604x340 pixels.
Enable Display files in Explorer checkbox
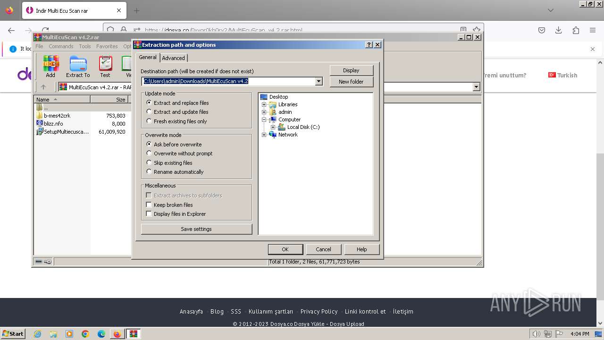pyautogui.click(x=176, y=214)
